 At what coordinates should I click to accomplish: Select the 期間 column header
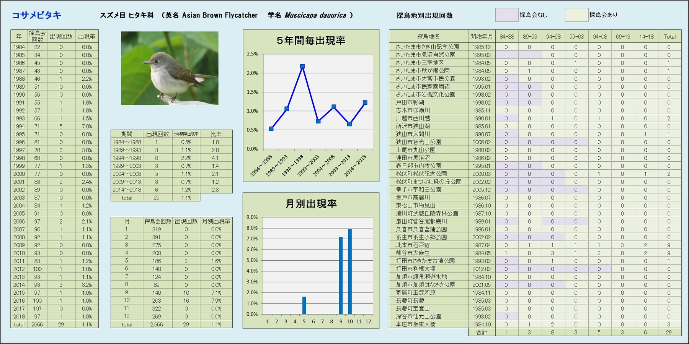pos(127,134)
